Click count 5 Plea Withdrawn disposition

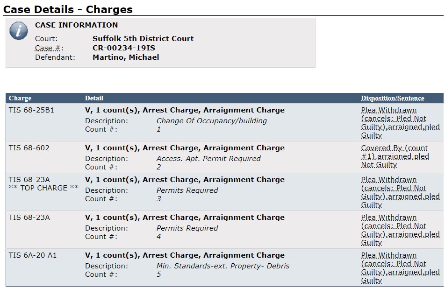tap(400, 268)
